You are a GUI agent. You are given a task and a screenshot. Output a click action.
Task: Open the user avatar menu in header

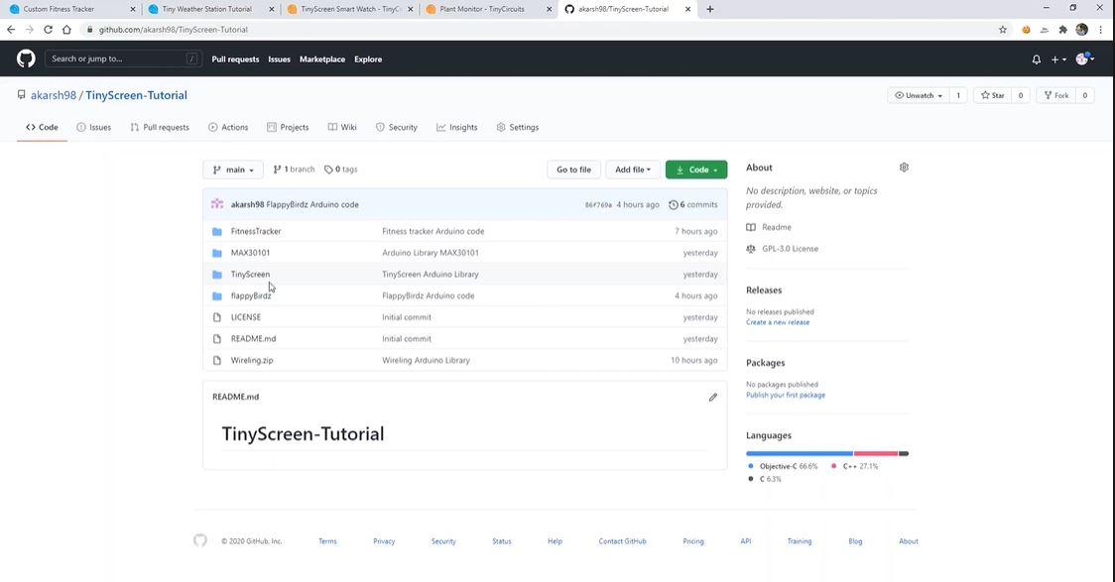pyautogui.click(x=1084, y=58)
